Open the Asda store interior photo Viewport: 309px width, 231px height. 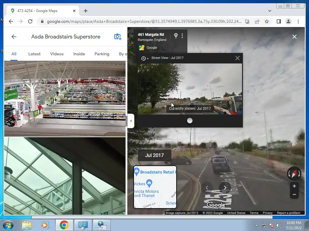click(65, 99)
